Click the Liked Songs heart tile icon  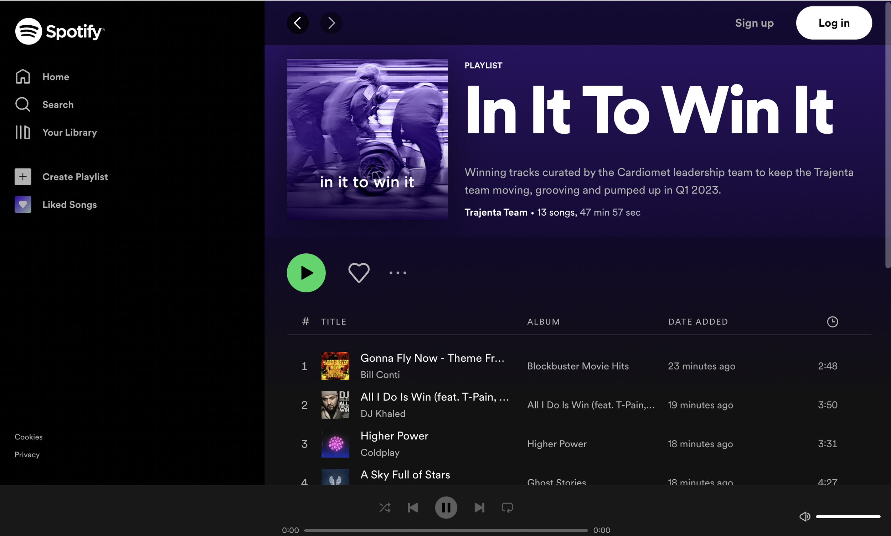[23, 205]
